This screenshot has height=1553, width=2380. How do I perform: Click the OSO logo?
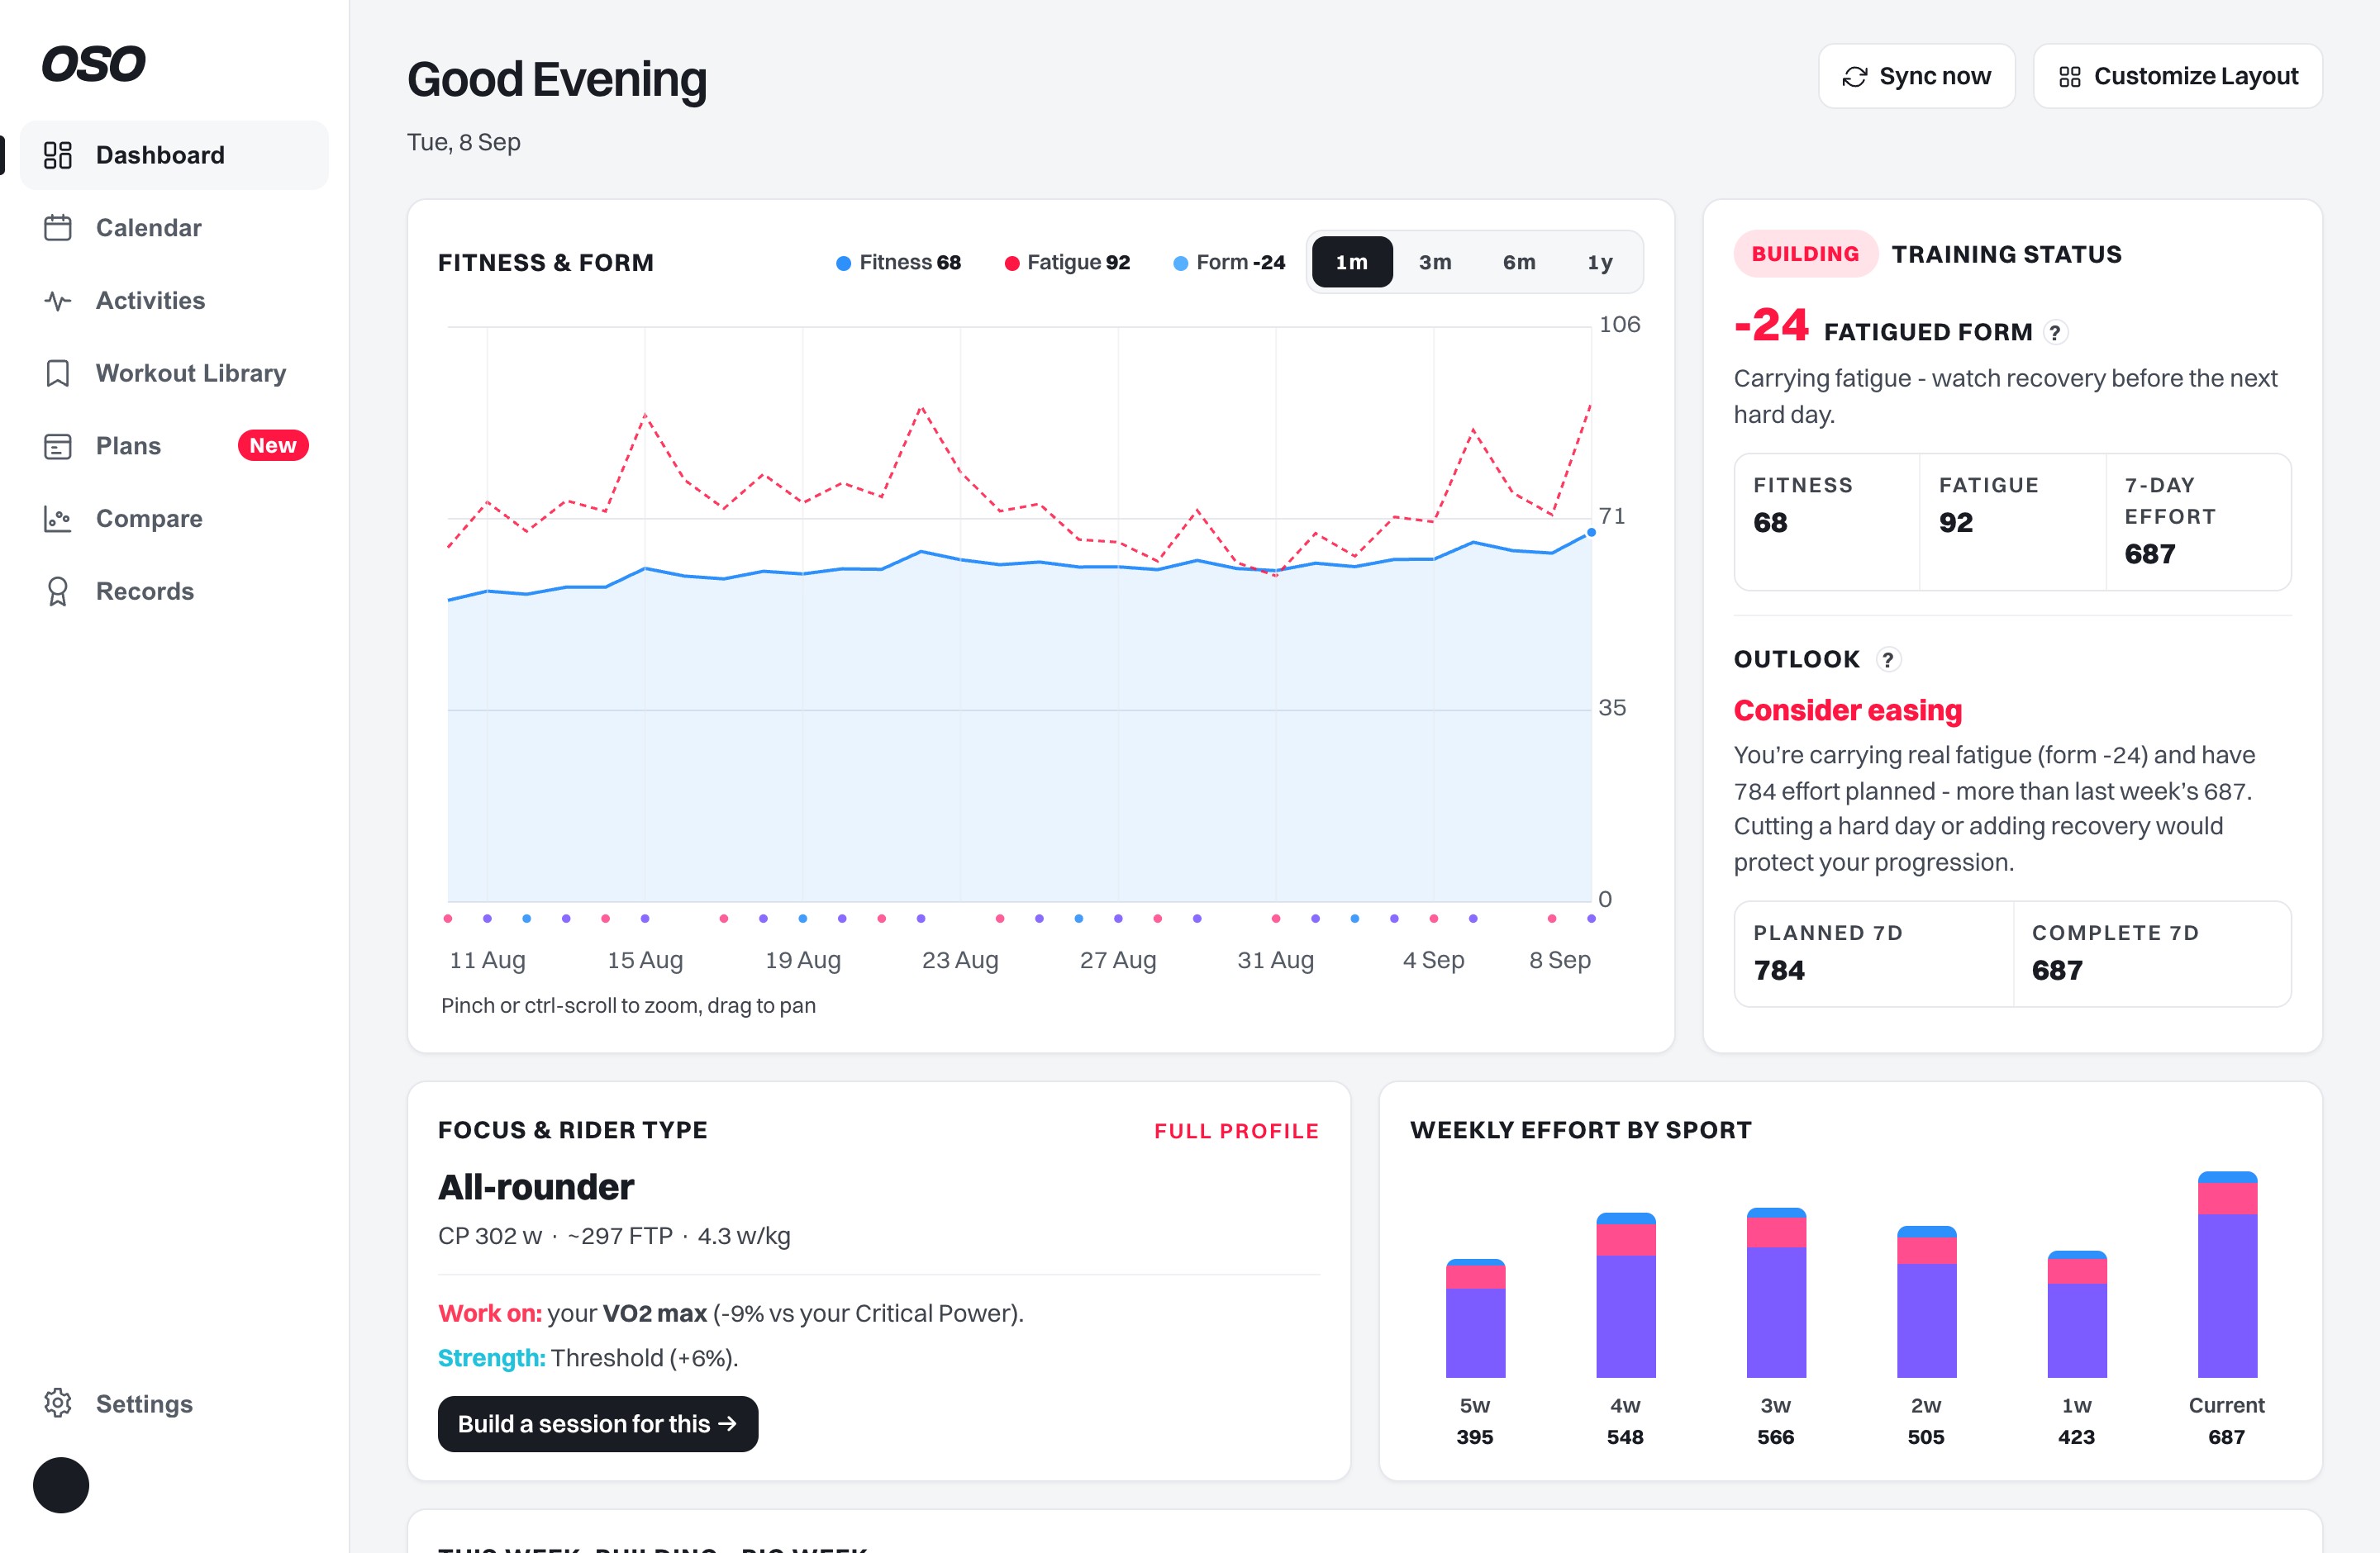93,64
